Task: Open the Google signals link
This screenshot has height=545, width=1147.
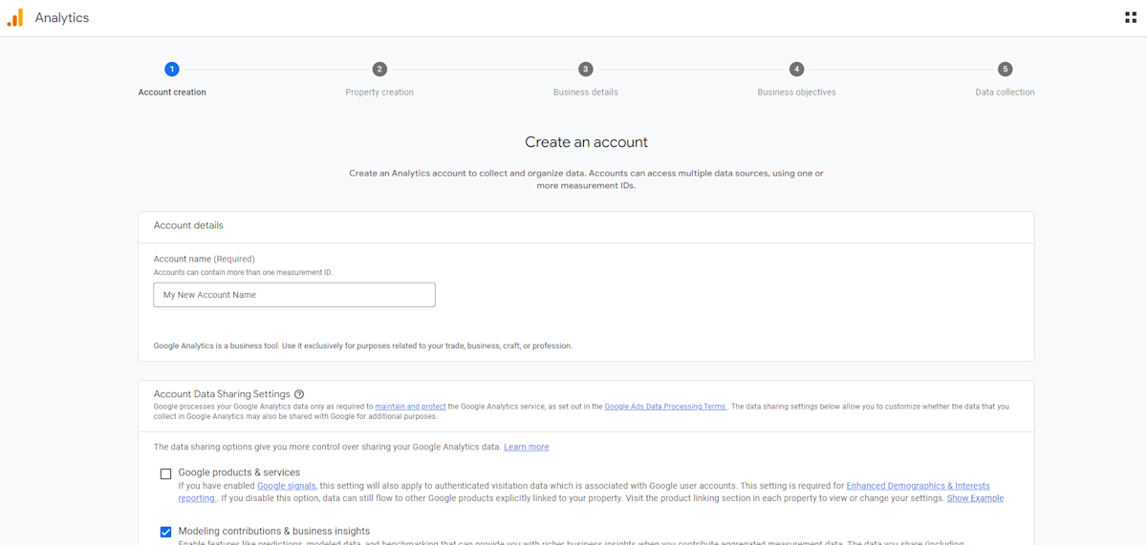Action: [287, 486]
